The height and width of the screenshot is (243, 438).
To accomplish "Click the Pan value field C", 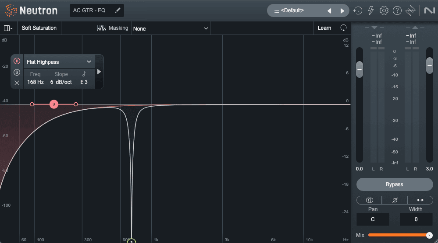I will point(373,219).
